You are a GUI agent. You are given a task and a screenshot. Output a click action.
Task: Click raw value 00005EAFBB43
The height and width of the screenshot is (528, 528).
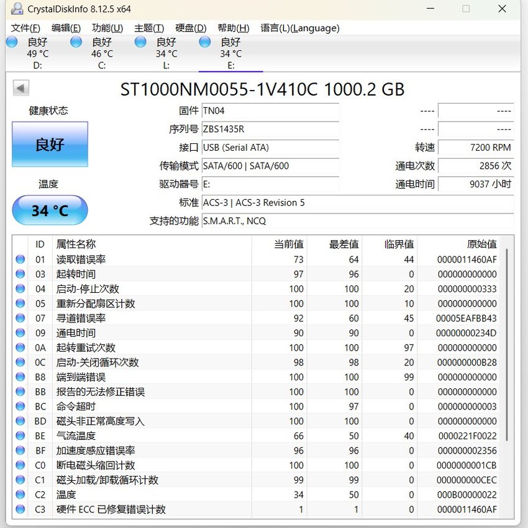tap(466, 318)
